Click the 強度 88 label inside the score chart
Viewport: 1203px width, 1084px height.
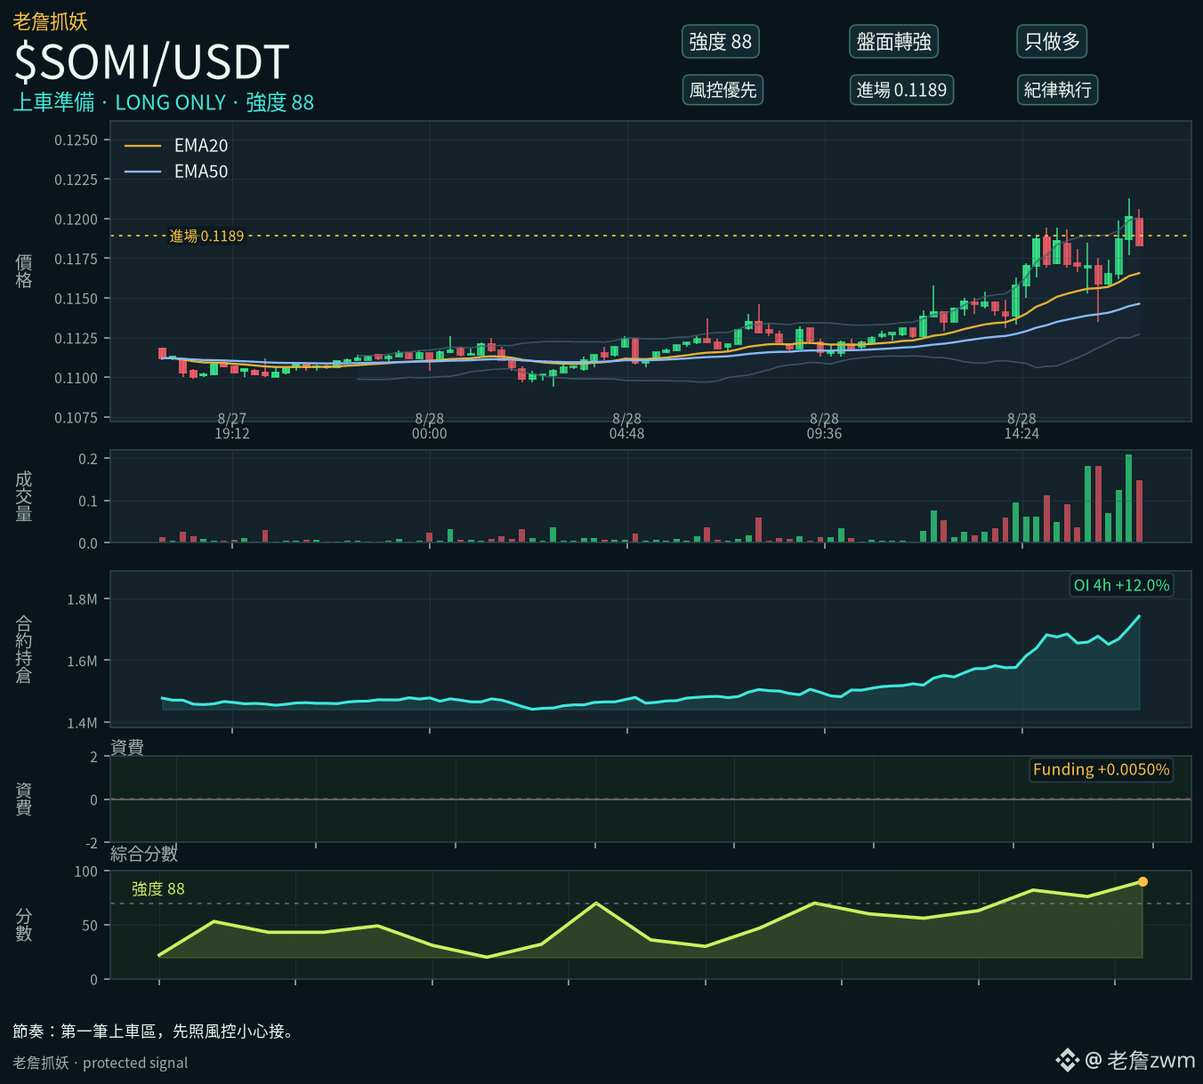click(158, 889)
